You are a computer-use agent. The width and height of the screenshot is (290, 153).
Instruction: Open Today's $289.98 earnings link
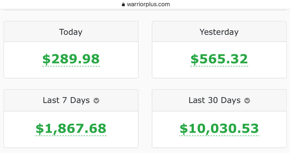71,59
